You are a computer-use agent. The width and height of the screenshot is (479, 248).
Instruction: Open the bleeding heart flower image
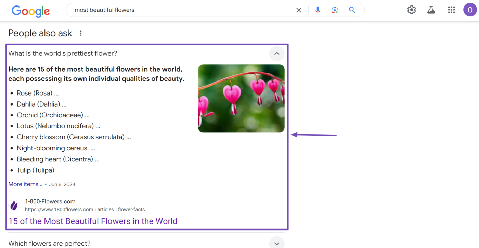(x=241, y=98)
